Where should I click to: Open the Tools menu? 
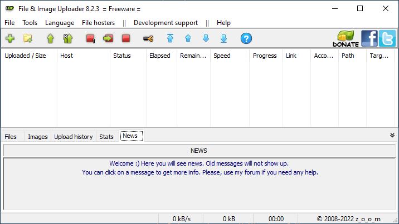pyautogui.click(x=30, y=23)
